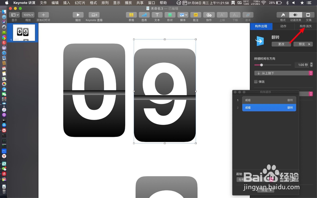Click the blue flip animation effect icon
This screenshot has height=198, width=317.
(260, 41)
